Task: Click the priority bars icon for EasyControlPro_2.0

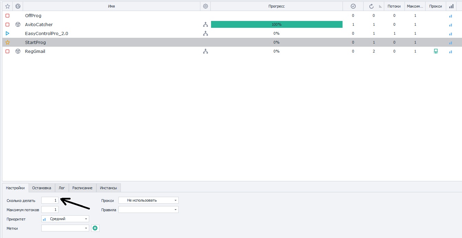Action: click(x=451, y=34)
